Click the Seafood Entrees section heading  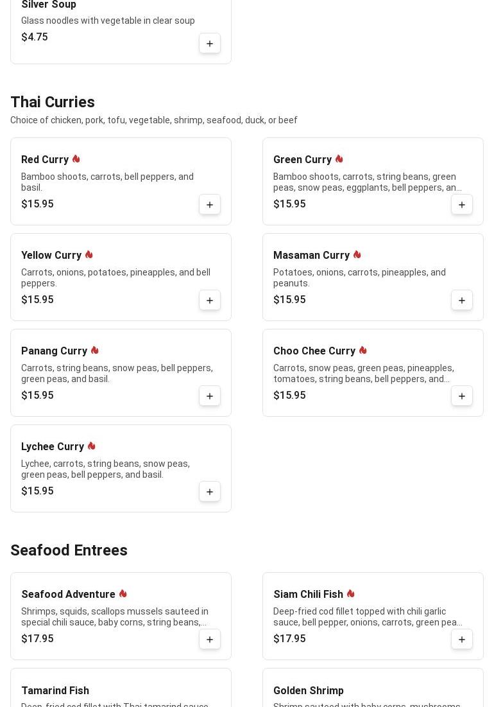[x=69, y=550]
